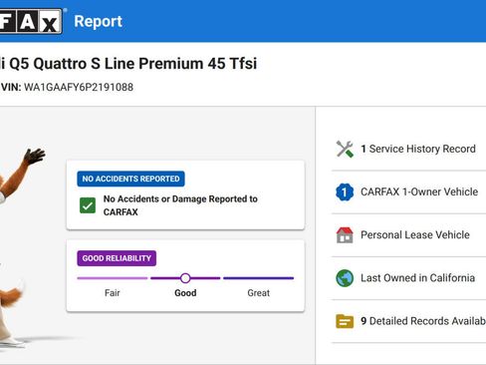Click the yellow folder Detailed Records icon
Image resolution: width=486 pixels, height=365 pixels.
(345, 321)
